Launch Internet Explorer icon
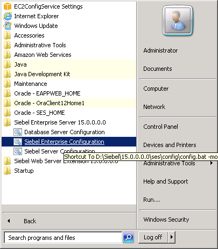 point(8,16)
